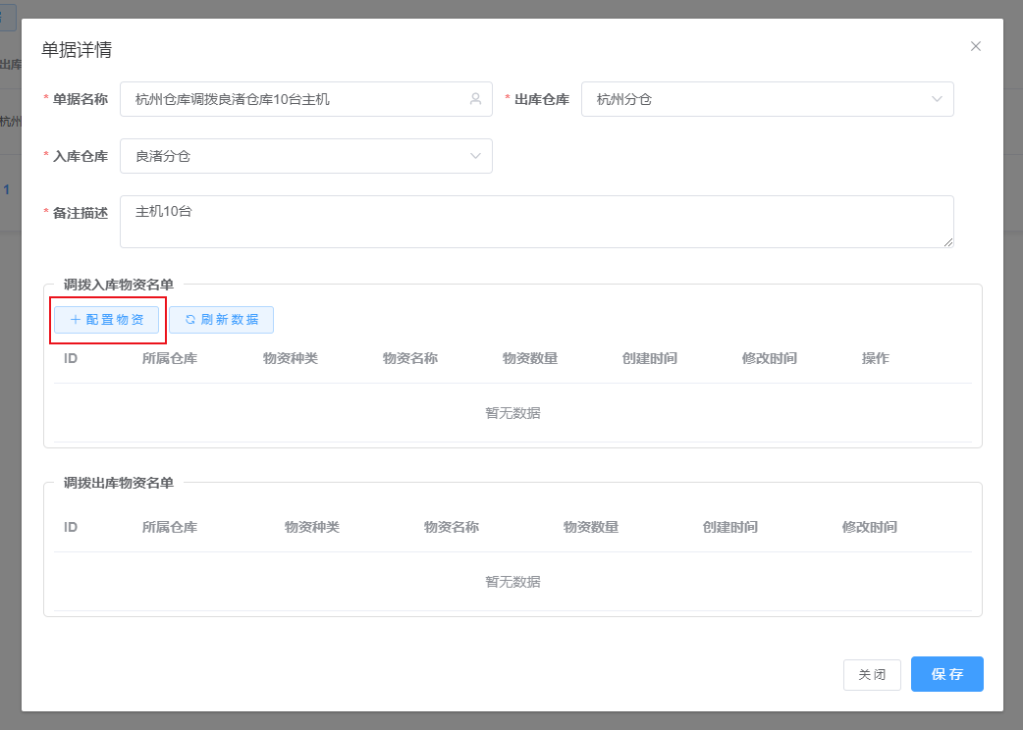Screen dimensions: 1023x730
Task: Save the form with 保存 button
Action: [x=946, y=674]
